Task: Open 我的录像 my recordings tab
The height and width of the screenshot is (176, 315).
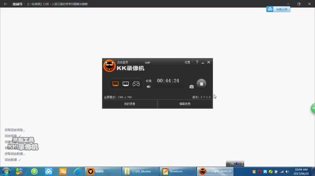Action: 130,104
